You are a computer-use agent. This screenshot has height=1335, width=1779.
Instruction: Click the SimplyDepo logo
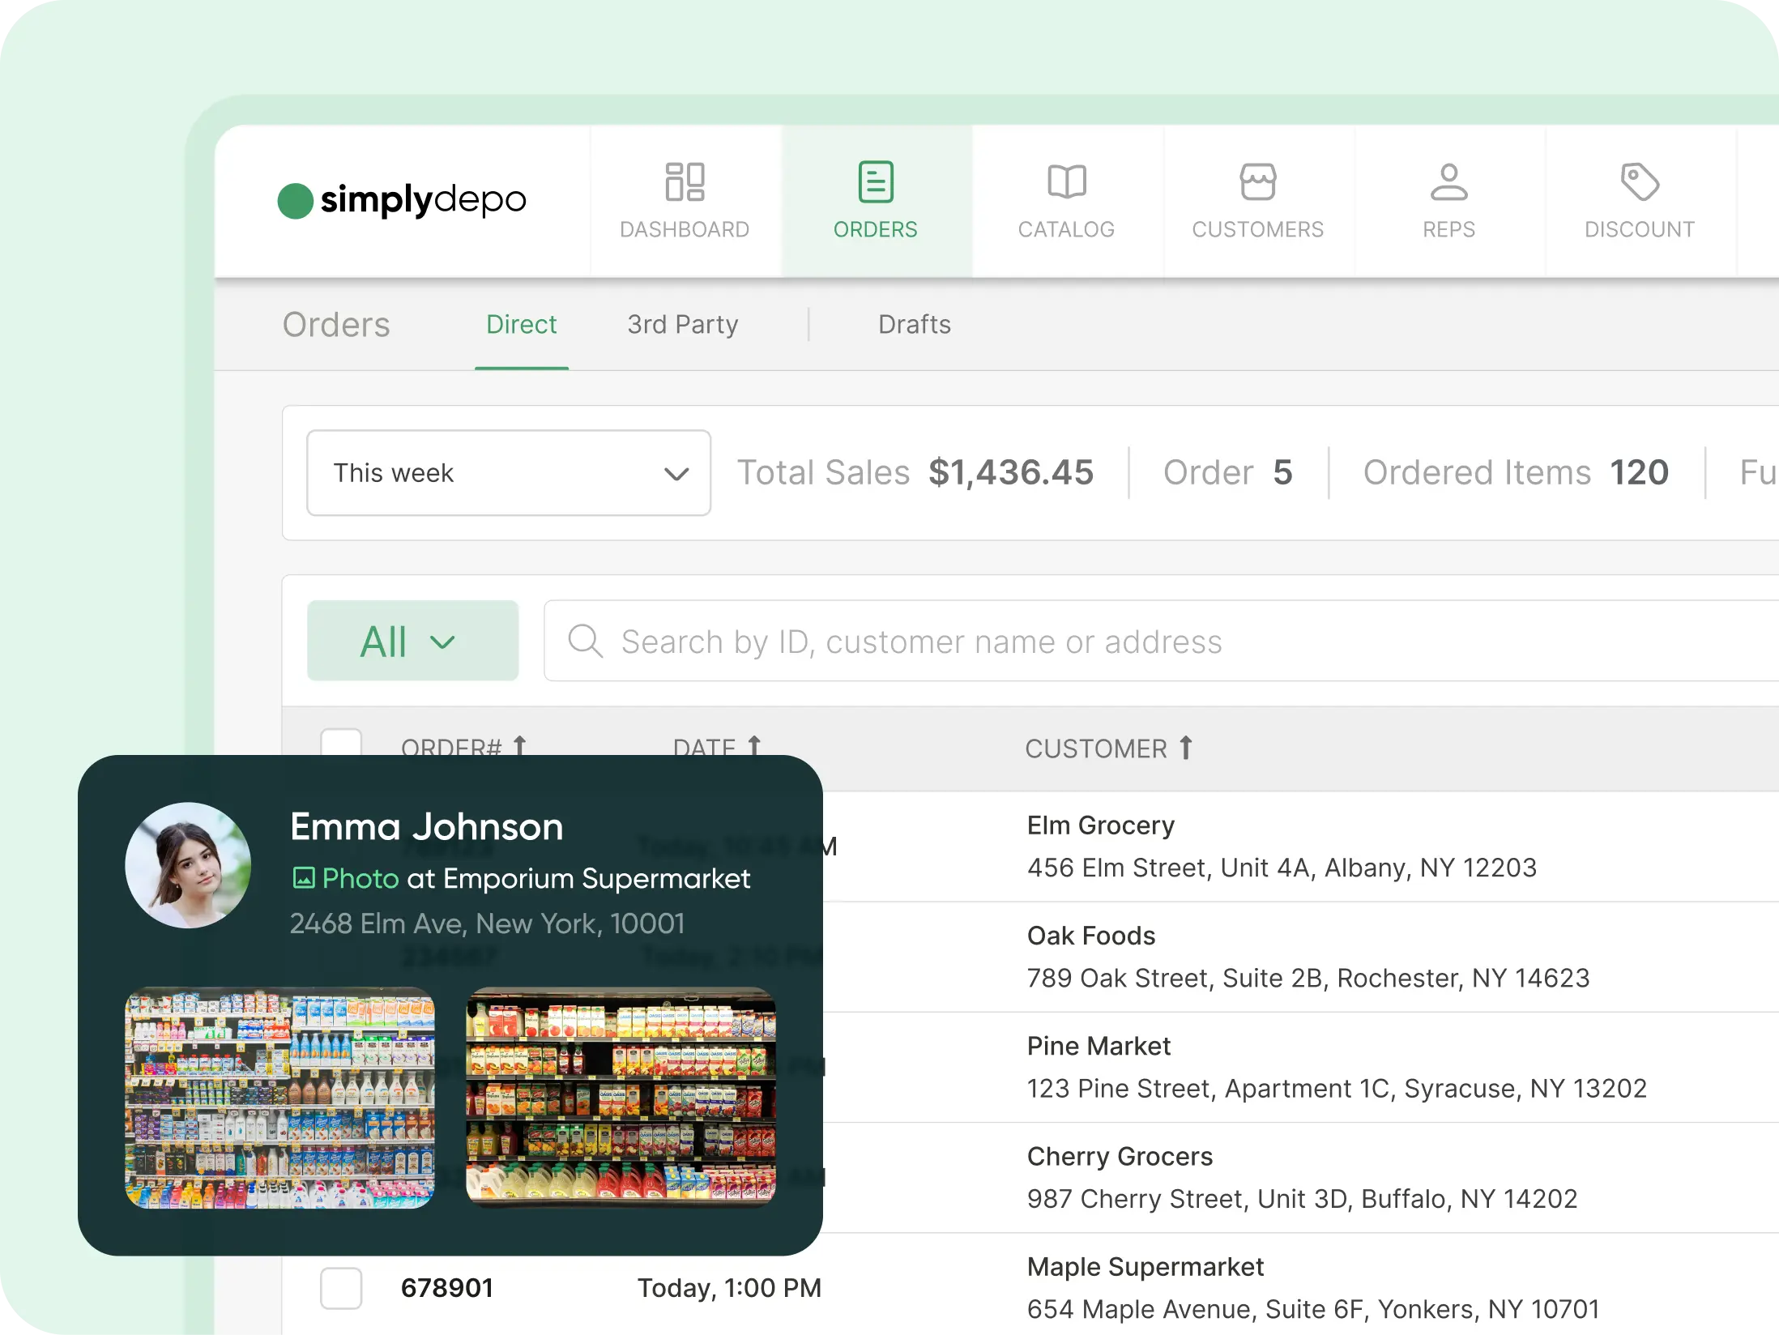pos(402,200)
